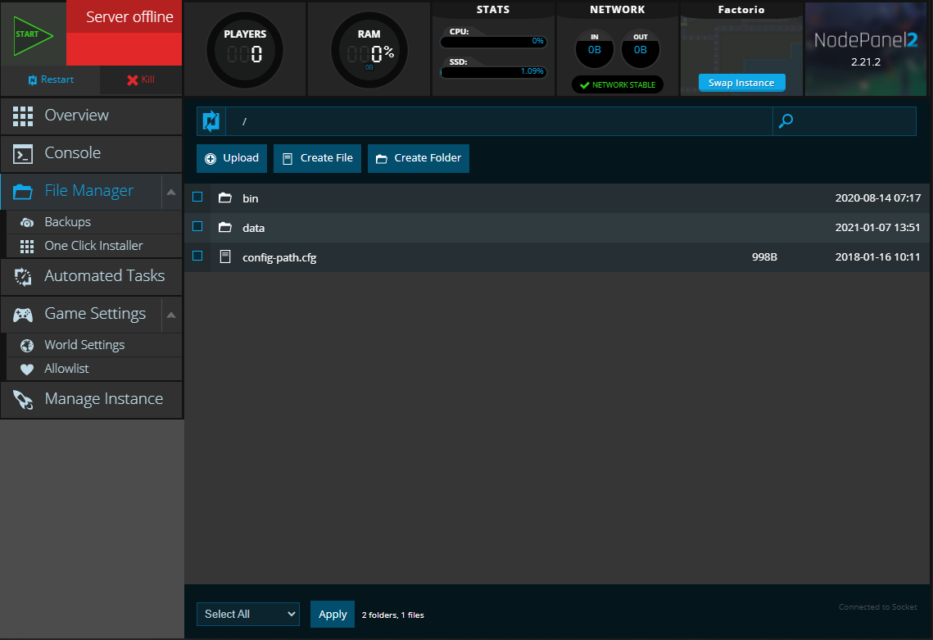
Task: Click the file path input field
Action: (500, 121)
